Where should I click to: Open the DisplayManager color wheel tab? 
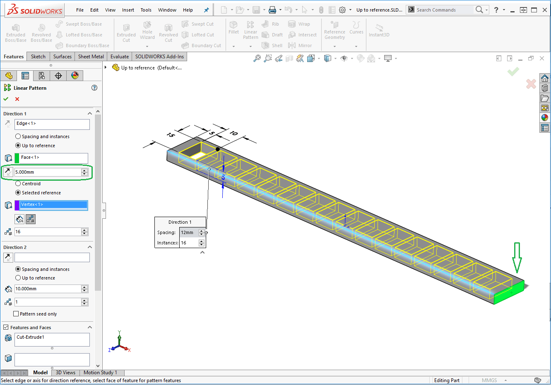pos(75,75)
